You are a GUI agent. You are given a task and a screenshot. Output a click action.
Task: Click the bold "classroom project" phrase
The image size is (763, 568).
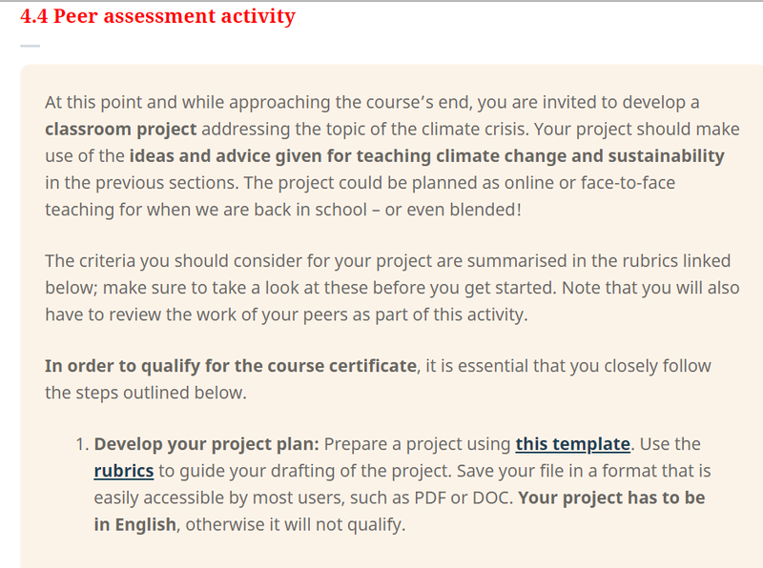121,130
